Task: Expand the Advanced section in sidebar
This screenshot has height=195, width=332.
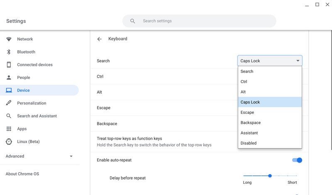Action: 71,156
